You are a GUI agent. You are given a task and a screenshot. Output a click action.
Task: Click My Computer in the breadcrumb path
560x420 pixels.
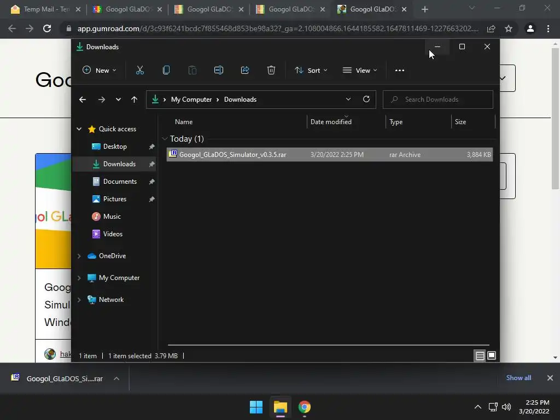191,100
